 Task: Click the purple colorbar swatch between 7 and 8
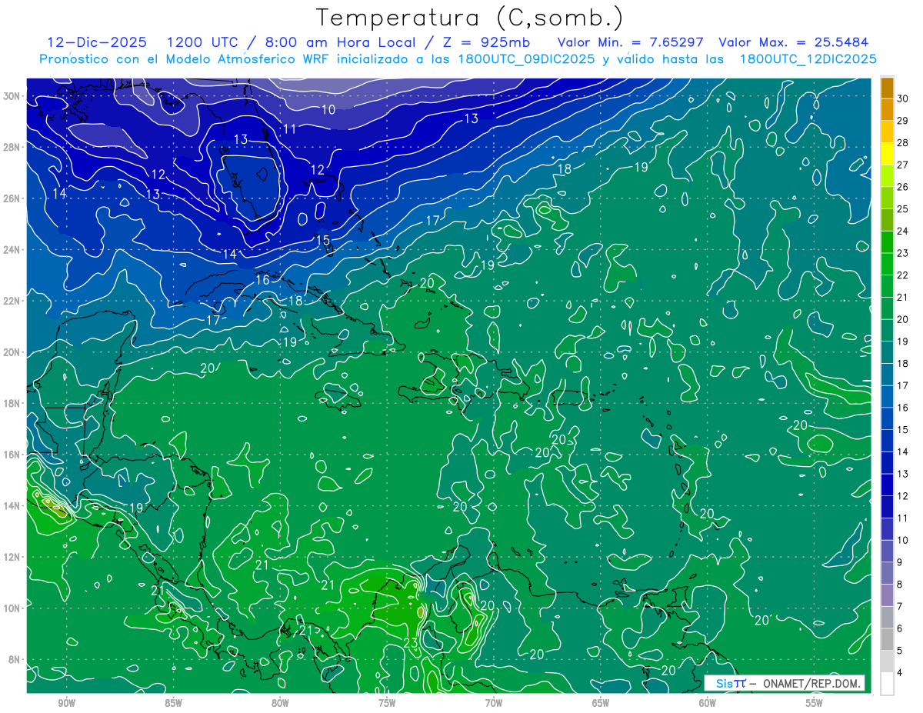(887, 595)
